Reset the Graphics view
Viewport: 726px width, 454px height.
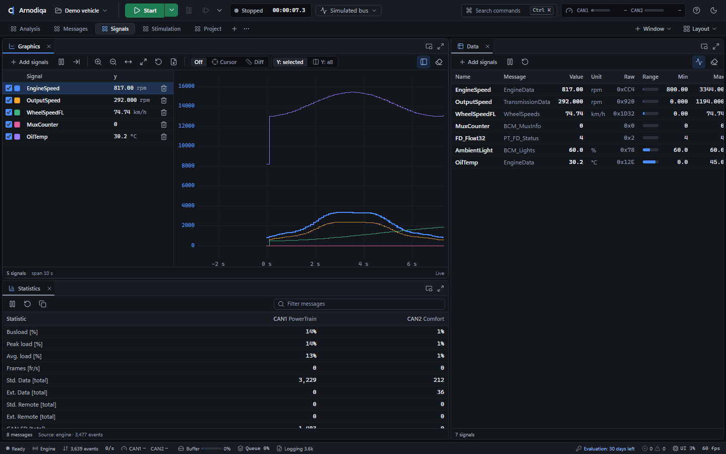coord(158,62)
